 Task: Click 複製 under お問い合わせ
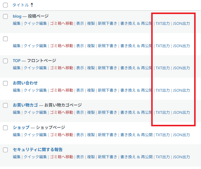(91, 90)
